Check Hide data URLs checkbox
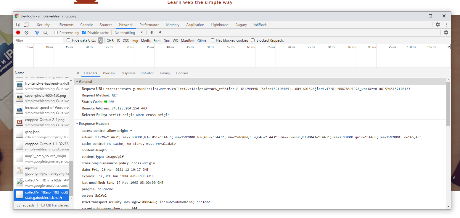Viewport: 460px width, 218px height. click(68, 40)
